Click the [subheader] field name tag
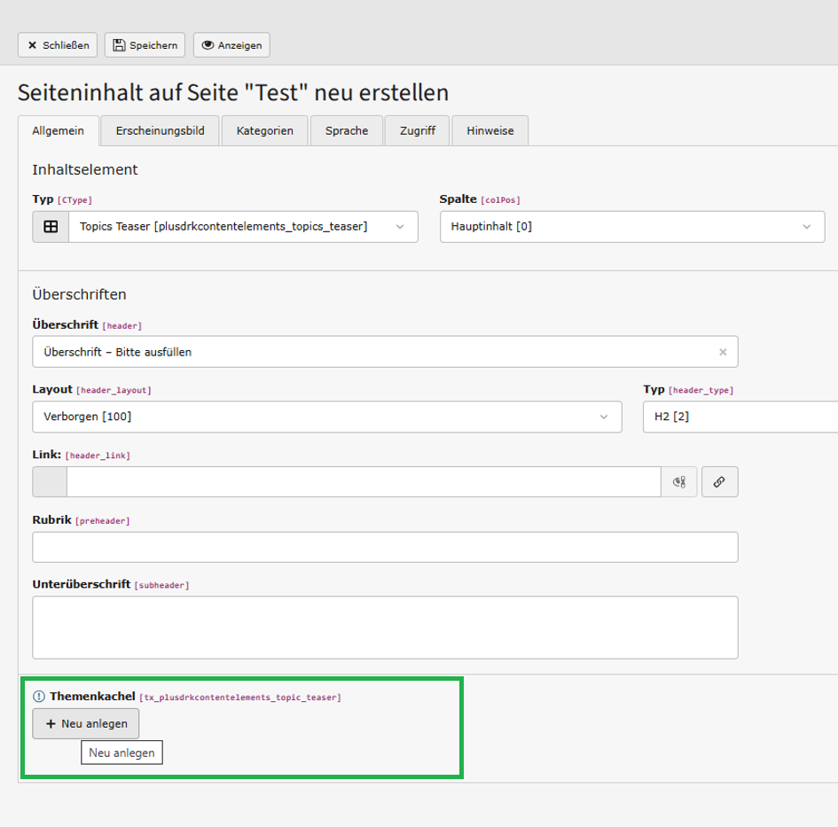This screenshot has height=827, width=838. (162, 586)
